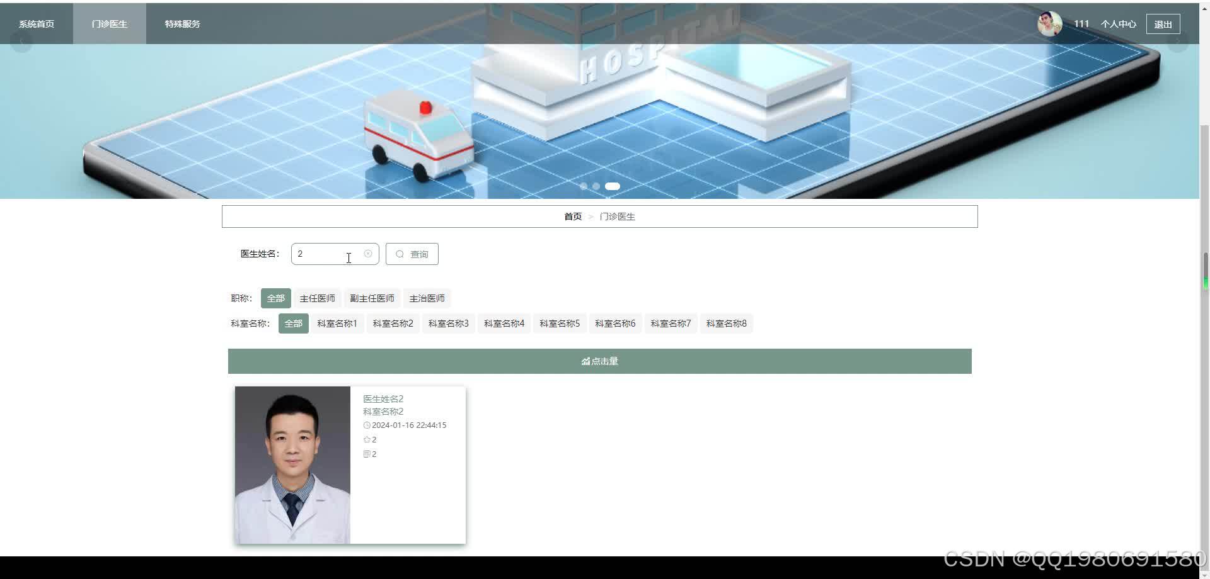The image size is (1210, 579).
Task: Click the comment icon showing count 2
Action: pyautogui.click(x=366, y=454)
